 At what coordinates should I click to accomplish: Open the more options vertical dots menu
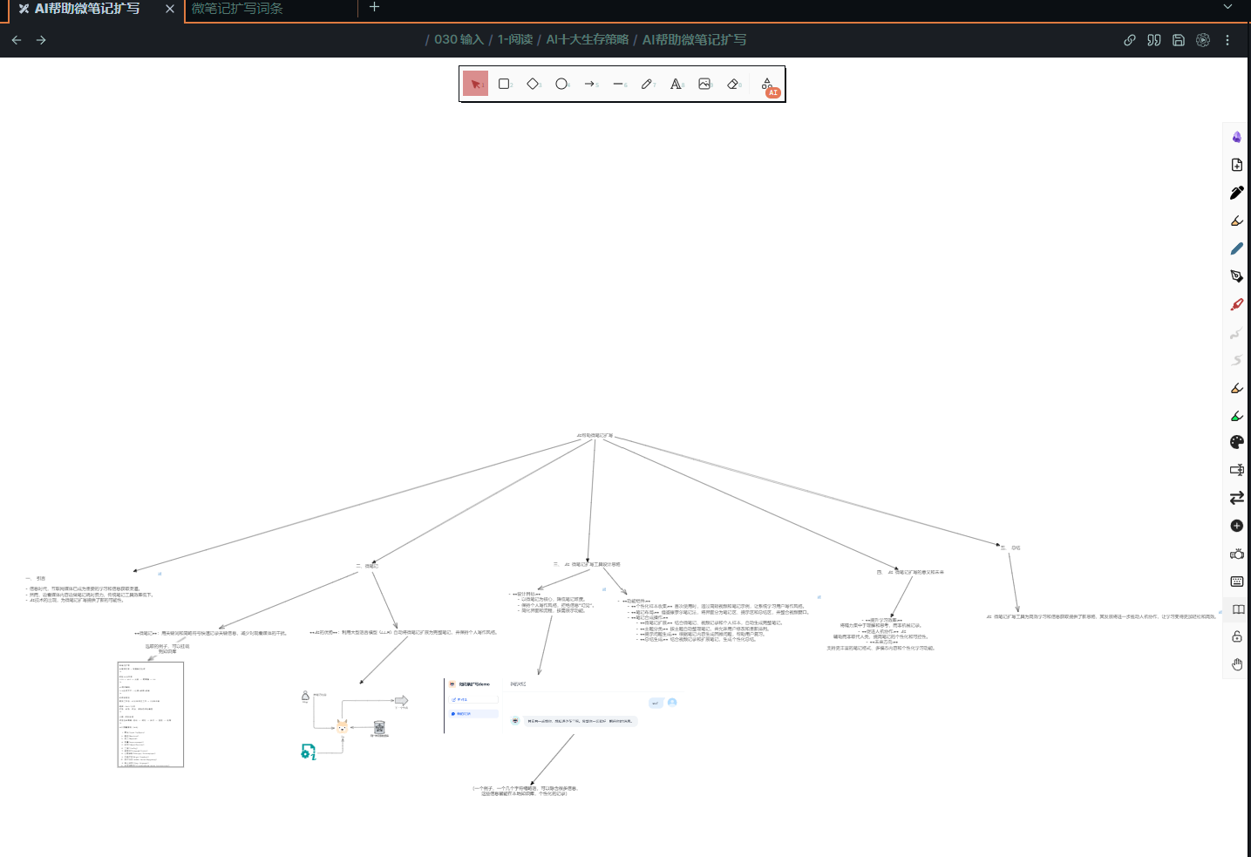tap(1227, 40)
